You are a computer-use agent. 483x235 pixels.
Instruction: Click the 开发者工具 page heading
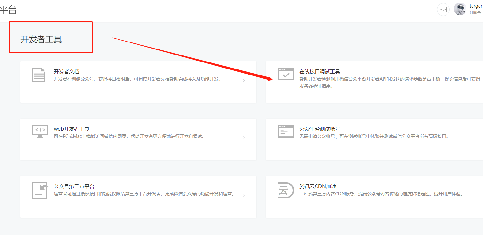(41, 39)
